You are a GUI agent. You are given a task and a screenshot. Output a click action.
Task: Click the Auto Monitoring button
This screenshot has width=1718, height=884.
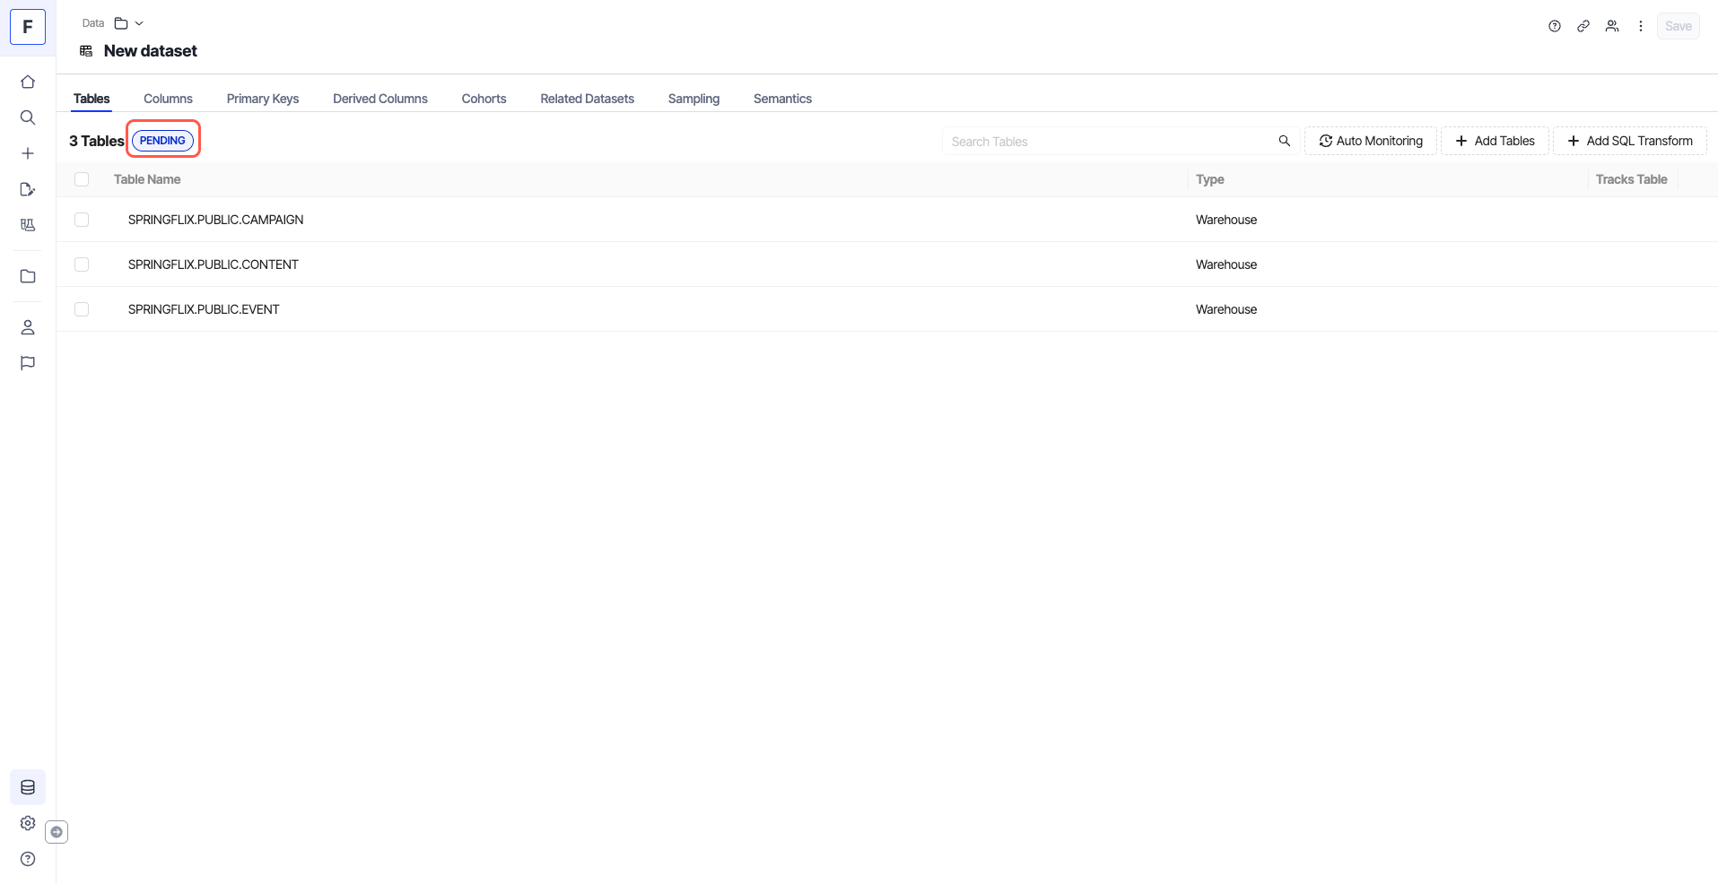point(1370,141)
